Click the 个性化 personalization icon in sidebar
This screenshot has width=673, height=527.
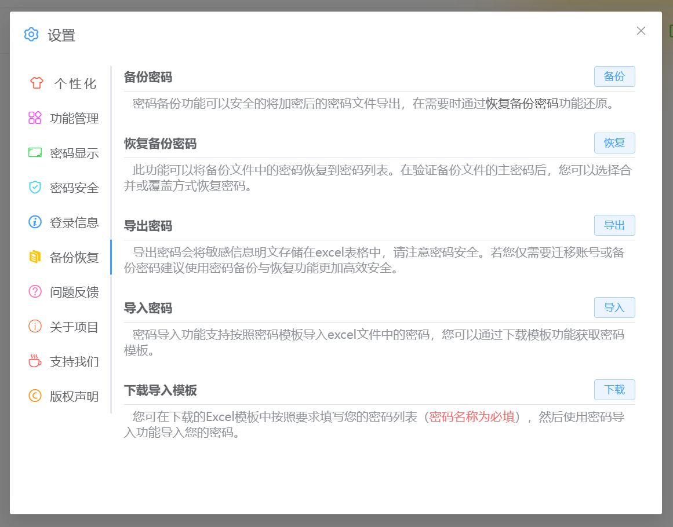click(x=35, y=83)
